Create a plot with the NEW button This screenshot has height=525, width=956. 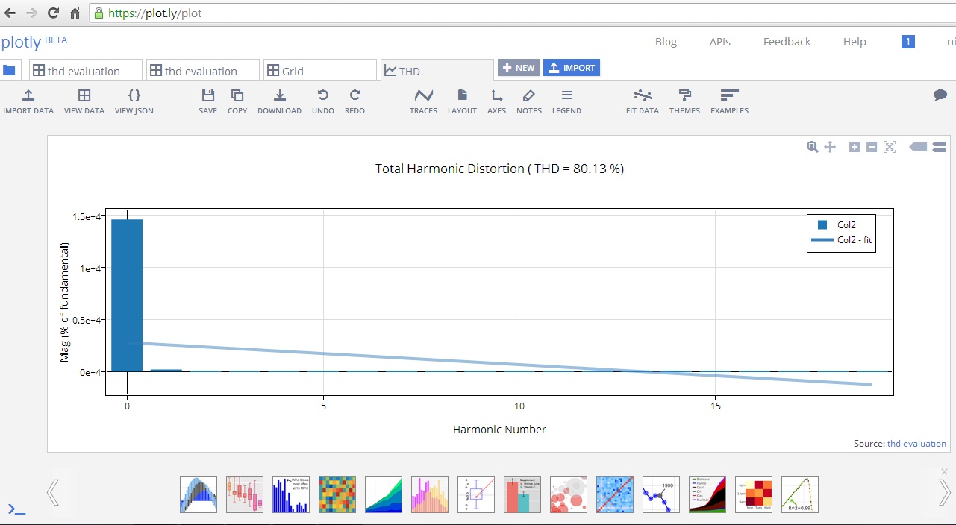click(518, 67)
